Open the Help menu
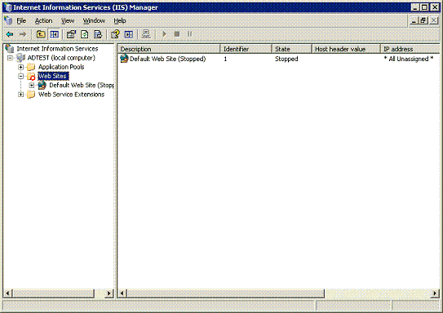 [120, 21]
